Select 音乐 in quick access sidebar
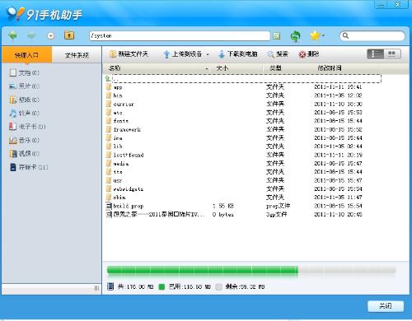 point(24,140)
